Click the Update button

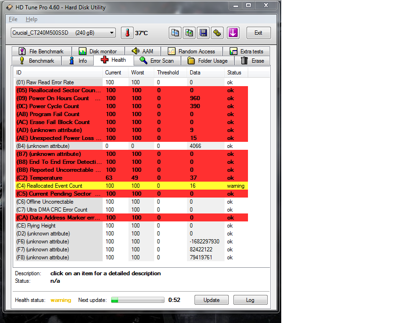click(211, 300)
